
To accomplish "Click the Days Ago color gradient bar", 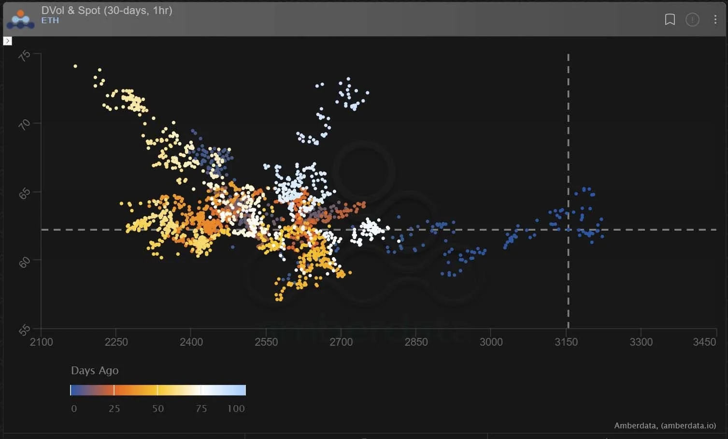I will coord(158,390).
